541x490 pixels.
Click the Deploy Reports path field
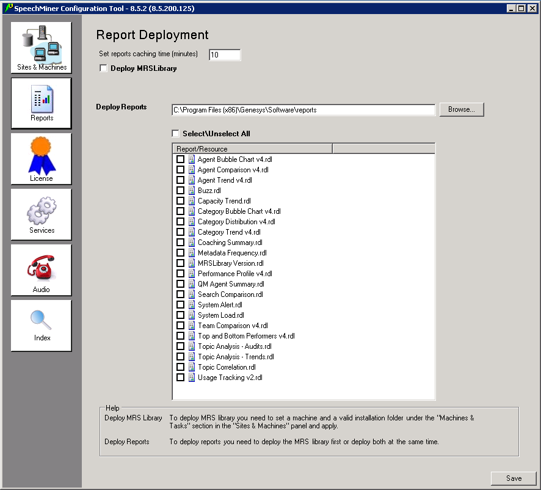point(303,110)
